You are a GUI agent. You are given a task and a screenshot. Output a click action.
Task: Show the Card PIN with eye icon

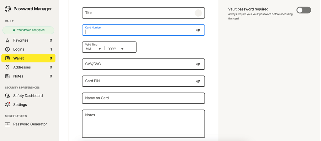tap(198, 81)
